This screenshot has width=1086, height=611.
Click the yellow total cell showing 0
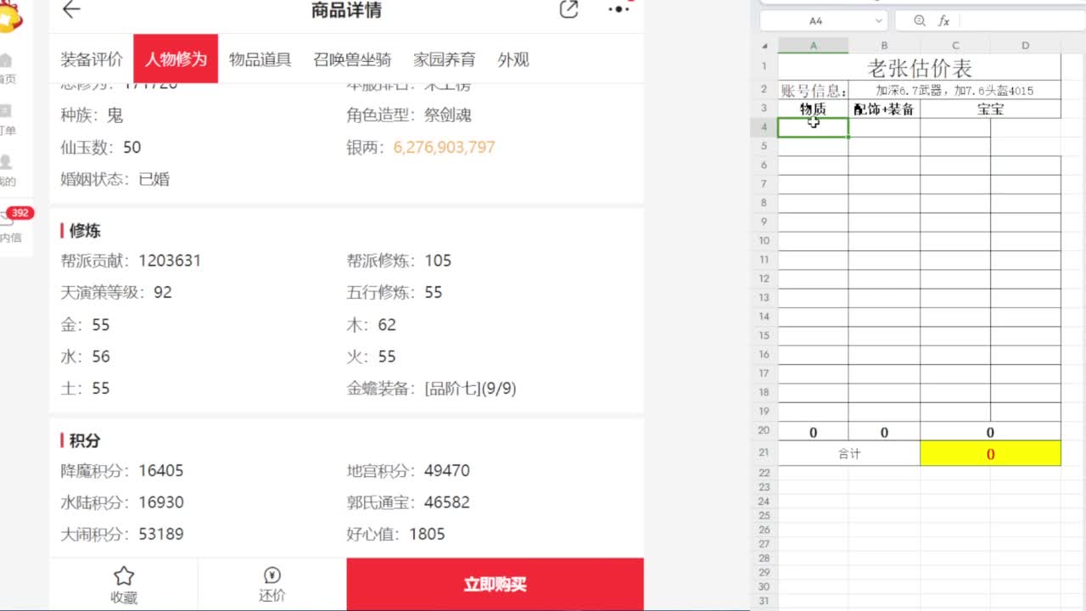pyautogui.click(x=990, y=453)
